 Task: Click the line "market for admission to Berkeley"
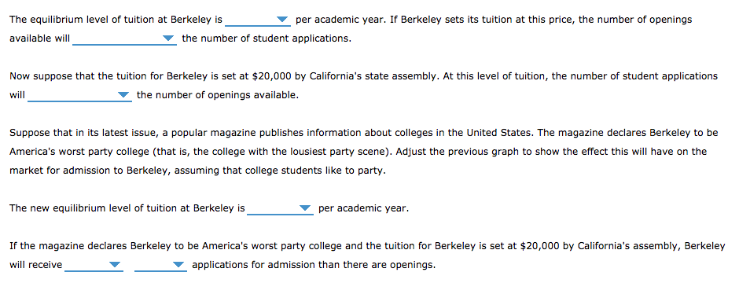point(197,171)
